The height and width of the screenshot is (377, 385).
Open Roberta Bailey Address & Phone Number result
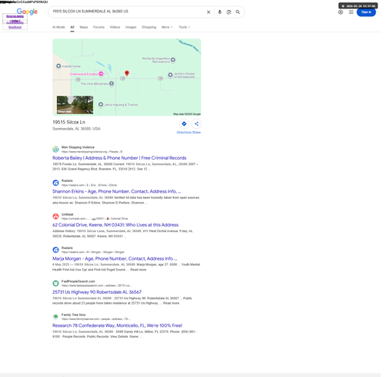119,158
